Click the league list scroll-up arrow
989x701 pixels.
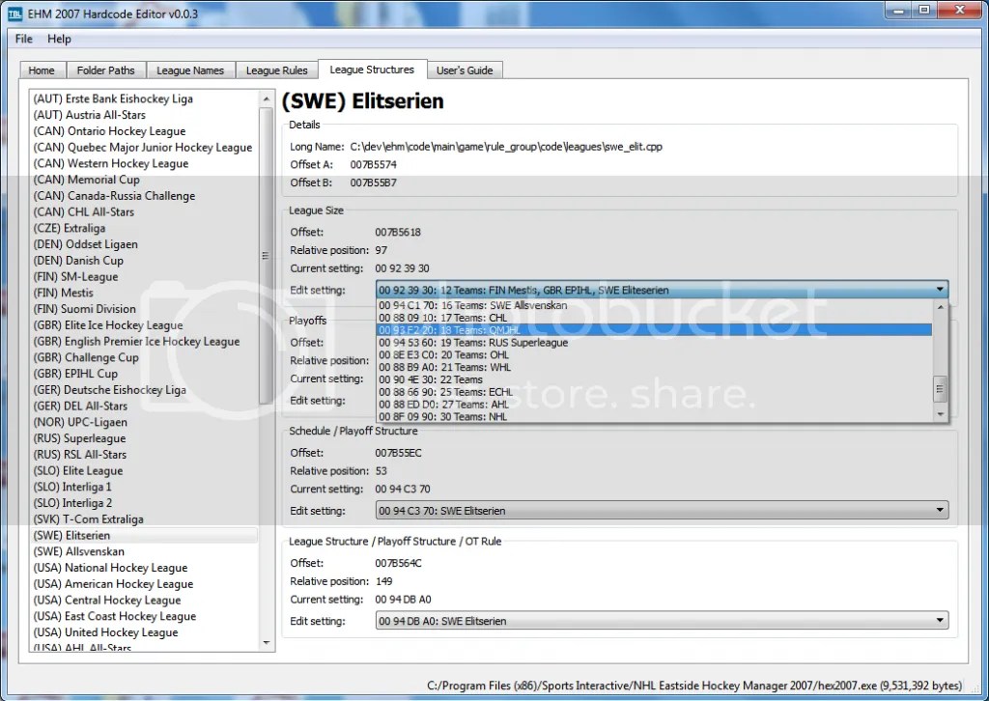(x=267, y=99)
